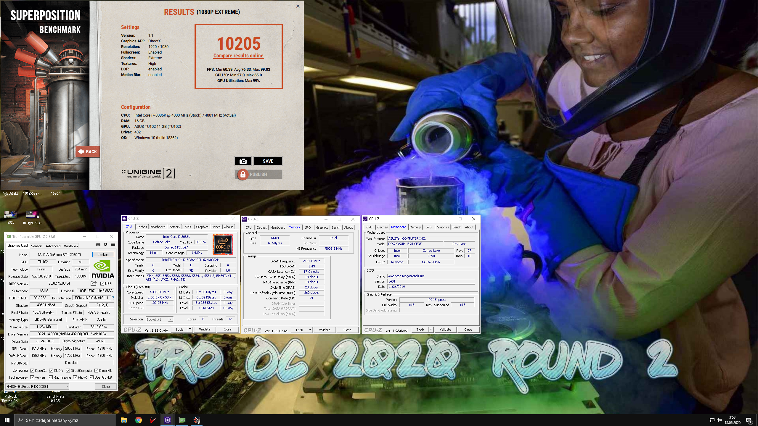The width and height of the screenshot is (758, 426).
Task: Click the Windows Start button
Action: tap(7, 420)
